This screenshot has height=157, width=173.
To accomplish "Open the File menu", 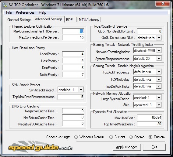I will (x=9, y=12).
